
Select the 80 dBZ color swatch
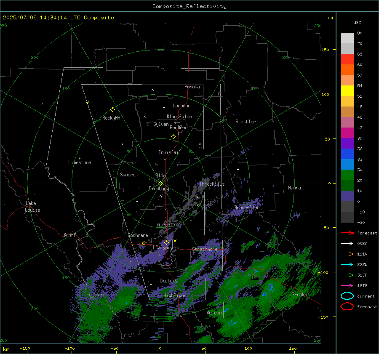coord(347,38)
